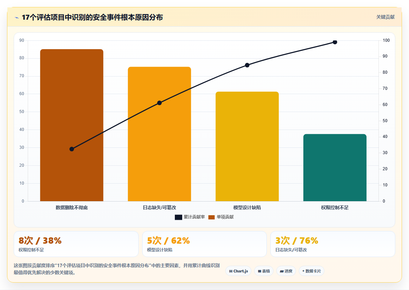Viewport: 409px width, 290px height.
Task: Click the lightning icon beside the title
Action: click(17, 18)
